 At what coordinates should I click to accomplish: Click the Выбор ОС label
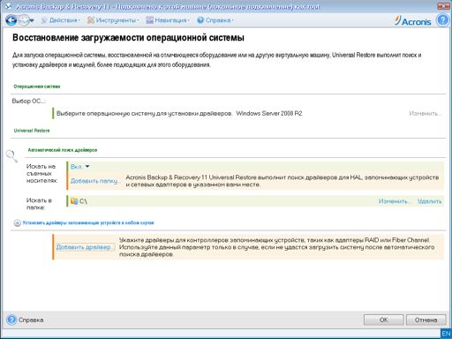point(29,101)
